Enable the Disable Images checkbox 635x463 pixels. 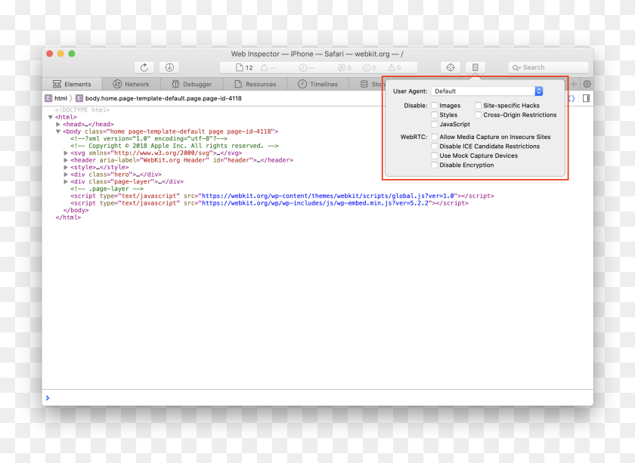point(435,106)
